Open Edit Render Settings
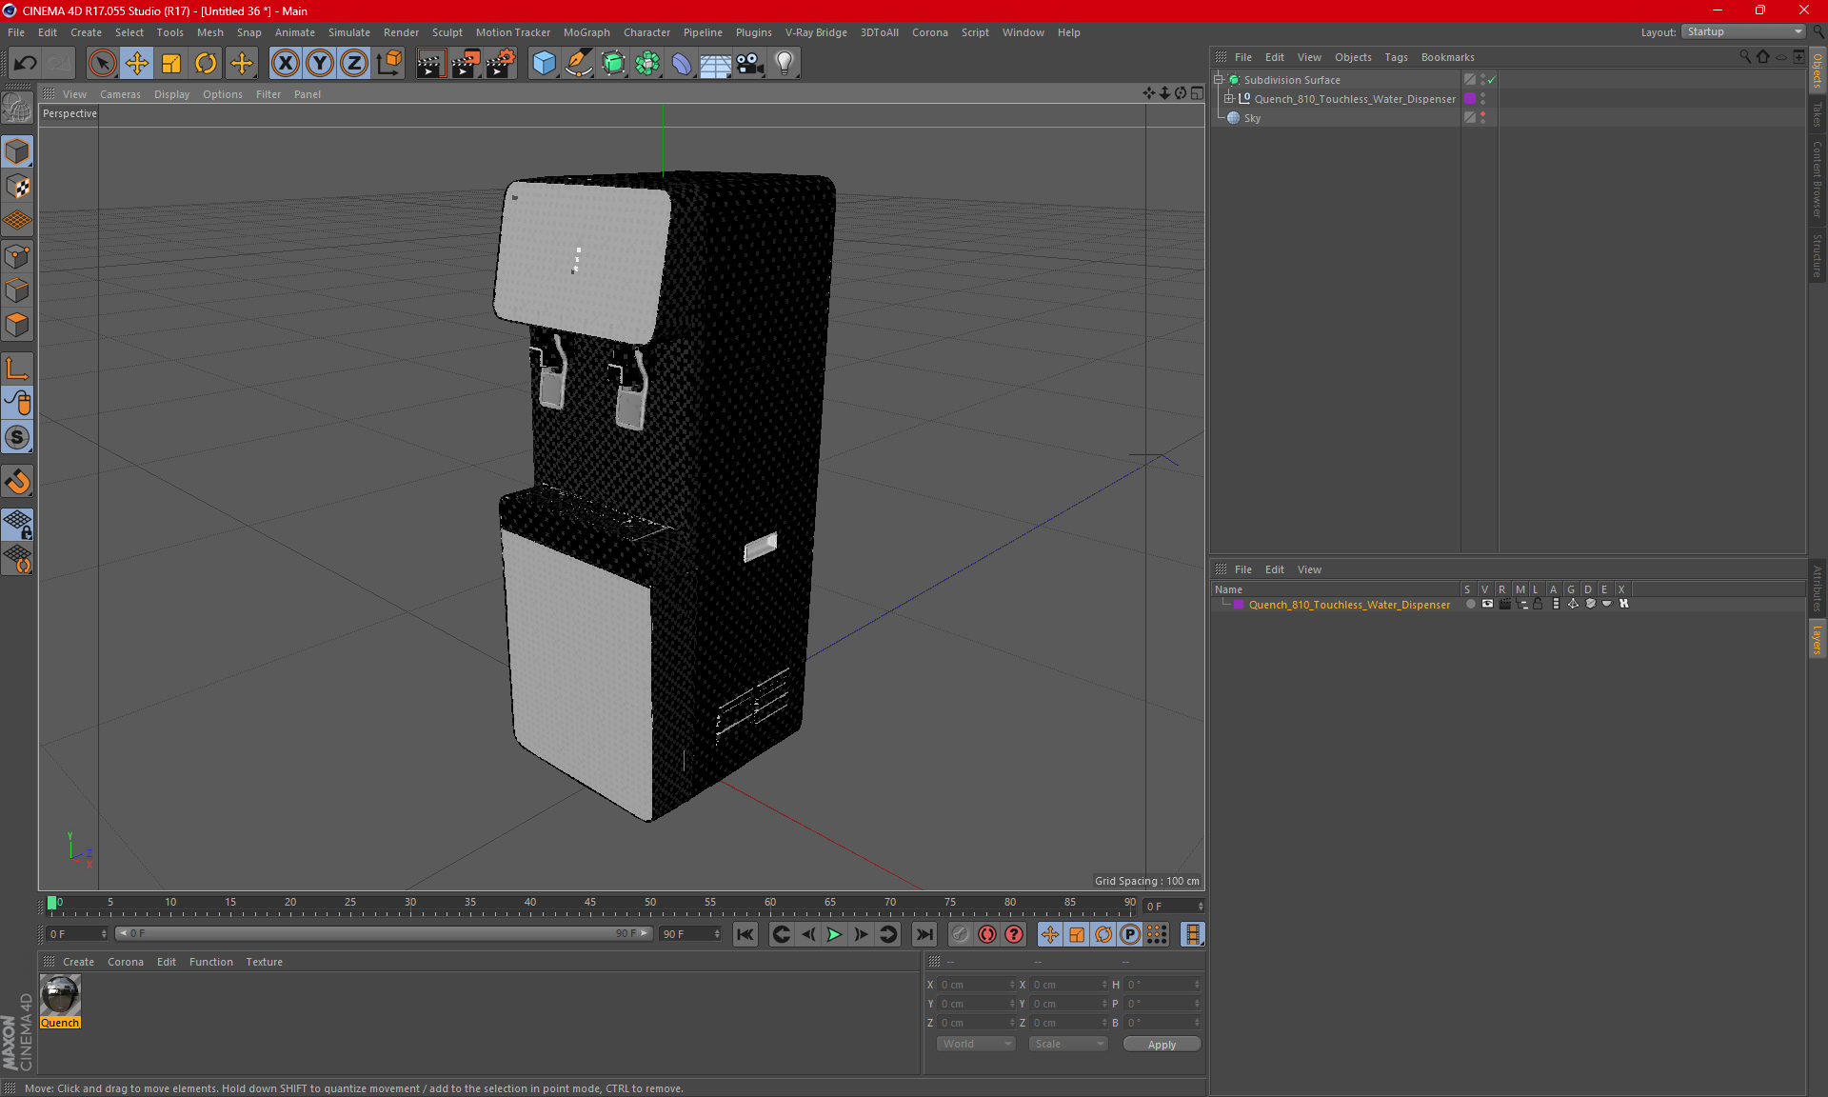This screenshot has height=1097, width=1828. click(x=501, y=63)
